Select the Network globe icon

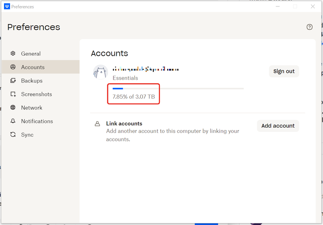13,107
